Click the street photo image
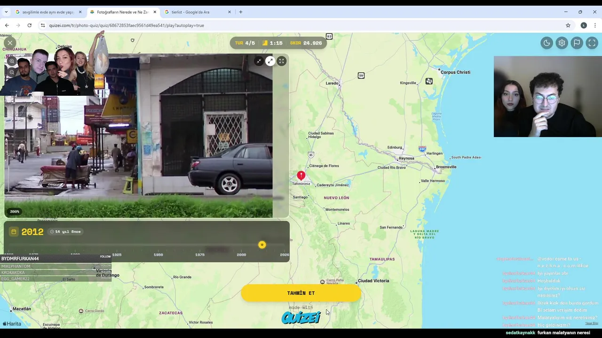Screen dimensions: 602x338 146,136
